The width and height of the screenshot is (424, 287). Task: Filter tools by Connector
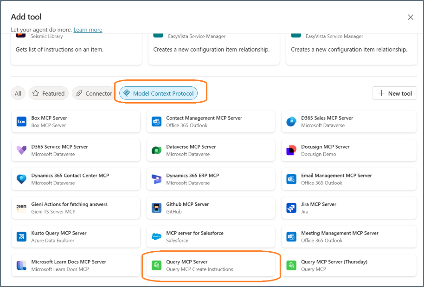(x=94, y=93)
